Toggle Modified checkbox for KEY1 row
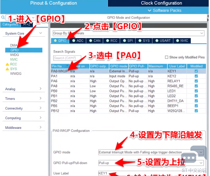This screenshot has height=176, width=210. coord(196,71)
